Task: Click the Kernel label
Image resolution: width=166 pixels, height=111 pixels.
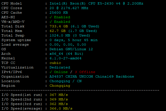Action: point(8,58)
